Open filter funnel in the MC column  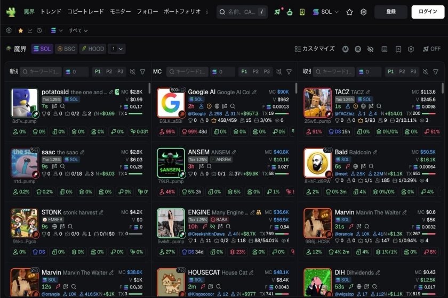tap(289, 72)
